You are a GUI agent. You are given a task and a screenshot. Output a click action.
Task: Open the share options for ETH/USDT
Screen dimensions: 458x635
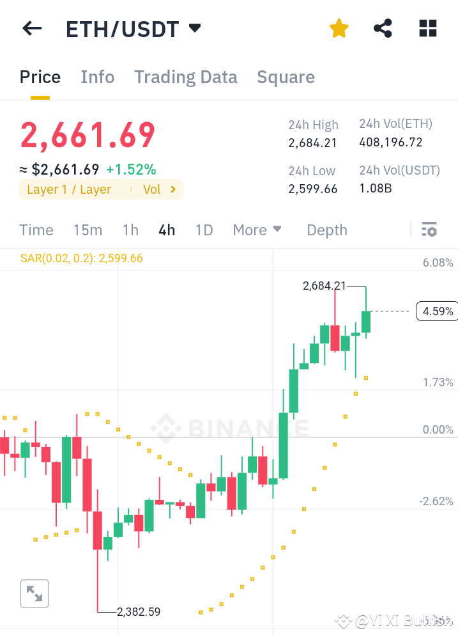383,28
